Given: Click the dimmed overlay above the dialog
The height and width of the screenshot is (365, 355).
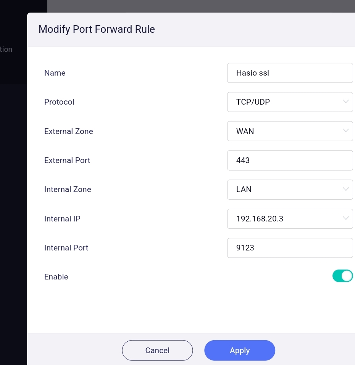Looking at the screenshot, I should pos(201,6).
